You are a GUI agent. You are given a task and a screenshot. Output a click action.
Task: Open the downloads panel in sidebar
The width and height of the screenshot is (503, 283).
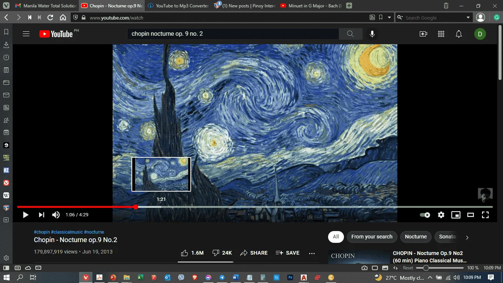click(x=6, y=45)
